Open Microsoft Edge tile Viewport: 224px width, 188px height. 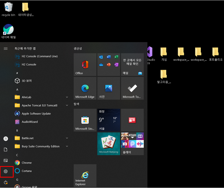pos(85,88)
